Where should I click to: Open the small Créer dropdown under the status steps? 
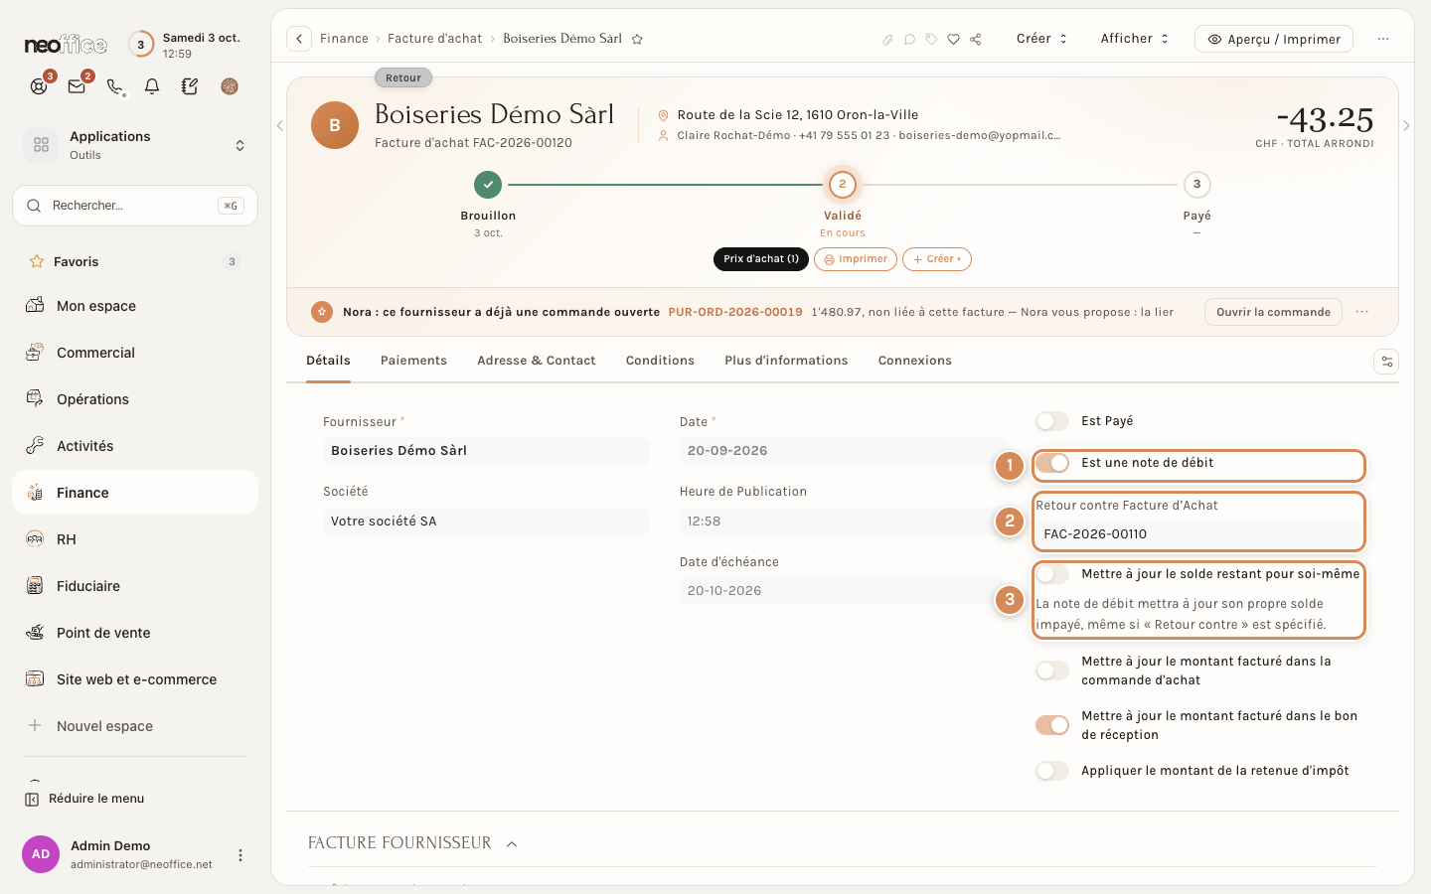pyautogui.click(x=937, y=259)
